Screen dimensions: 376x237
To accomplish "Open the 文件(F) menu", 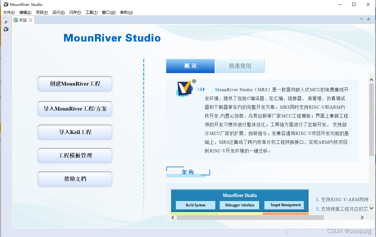I will pyautogui.click(x=9, y=12).
